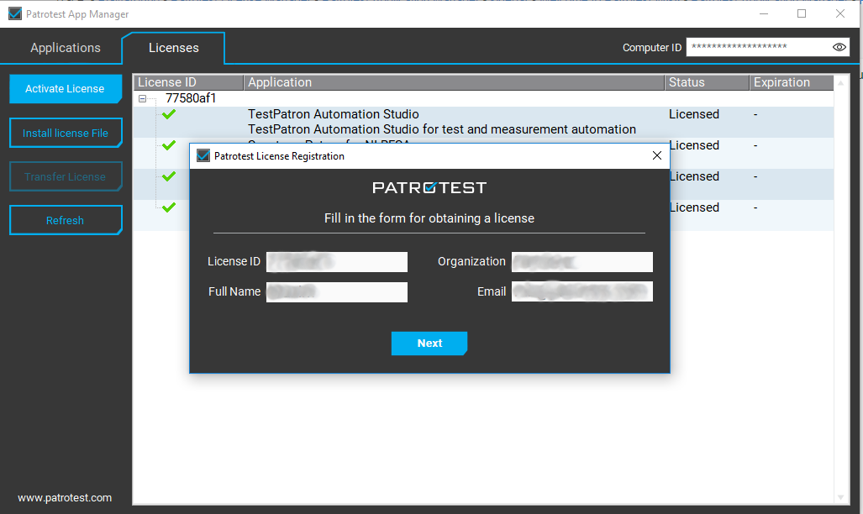
Task: Click the masked Computer ID field
Action: pos(756,47)
